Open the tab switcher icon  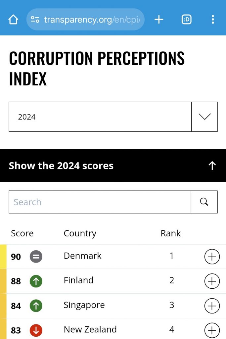(x=187, y=20)
